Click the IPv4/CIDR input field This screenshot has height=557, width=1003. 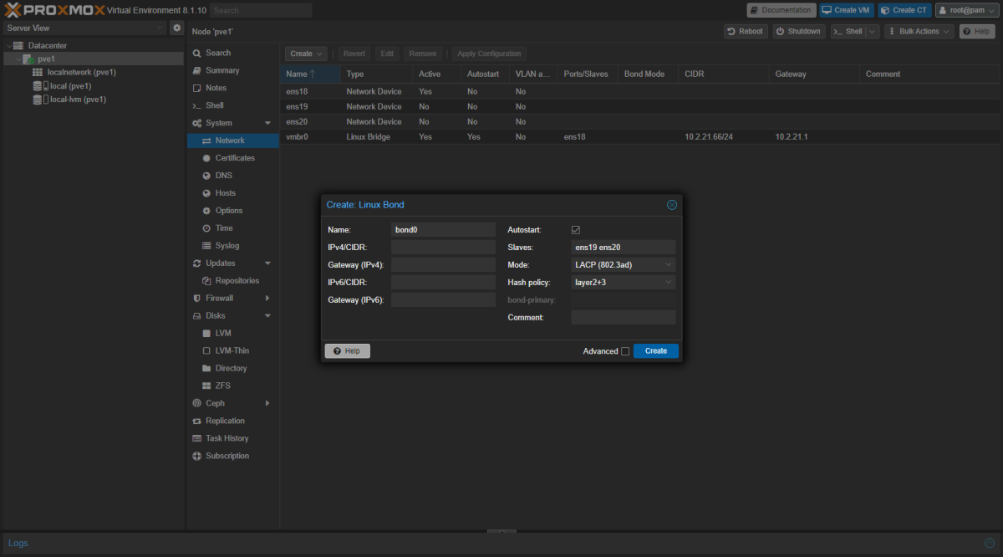444,248
